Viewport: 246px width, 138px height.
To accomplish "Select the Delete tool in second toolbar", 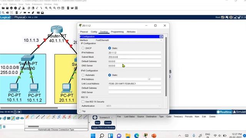I will point(7,13).
